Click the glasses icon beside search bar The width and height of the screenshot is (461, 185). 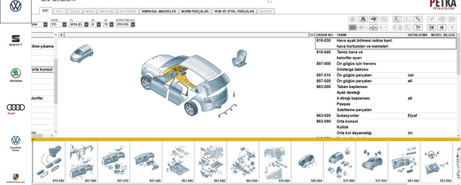[312, 35]
